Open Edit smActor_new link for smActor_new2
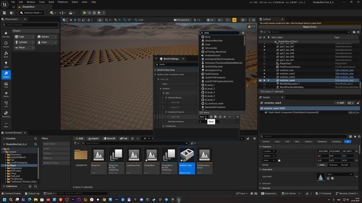This screenshot has height=203, width=362. click(344, 74)
